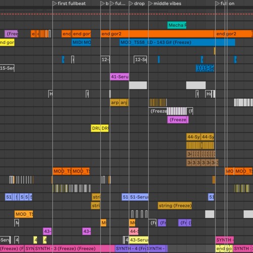Click the pink 'SYNTH - 3 (Freeze) (Freeze)' clip
Viewport: 253px width, 253px height.
pyautogui.click(x=75, y=248)
